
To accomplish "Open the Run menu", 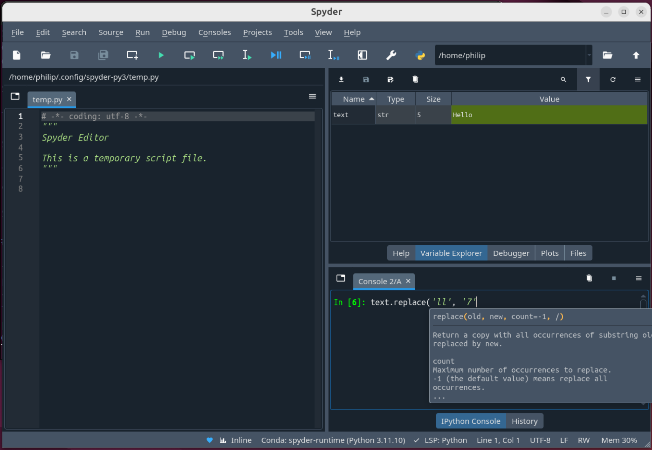I will (142, 32).
